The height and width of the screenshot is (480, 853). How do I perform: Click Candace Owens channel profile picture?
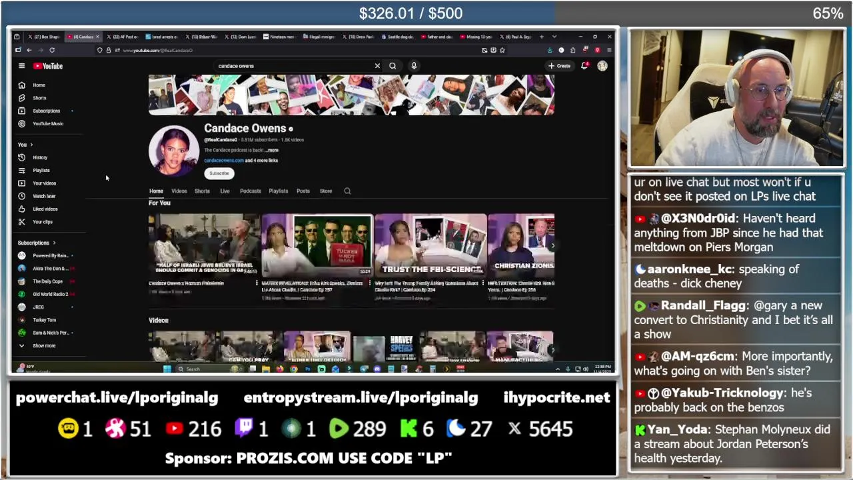tap(174, 151)
